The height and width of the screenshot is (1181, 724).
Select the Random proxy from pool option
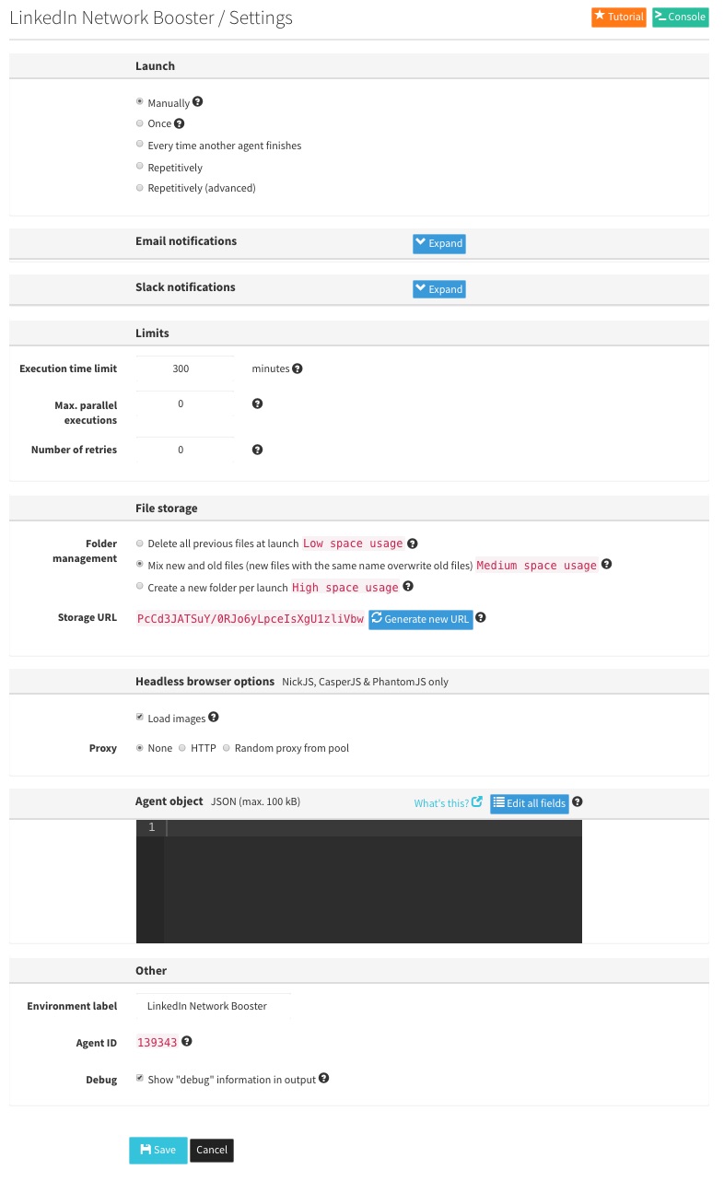coord(226,747)
